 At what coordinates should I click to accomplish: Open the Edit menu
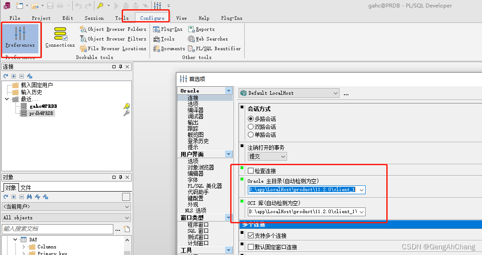pos(67,18)
